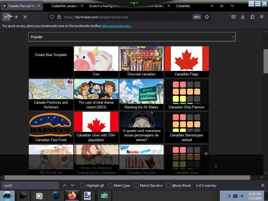The width and height of the screenshot is (268, 201).
Task: Click the vertical scrollbar thumb
Action: (266, 61)
